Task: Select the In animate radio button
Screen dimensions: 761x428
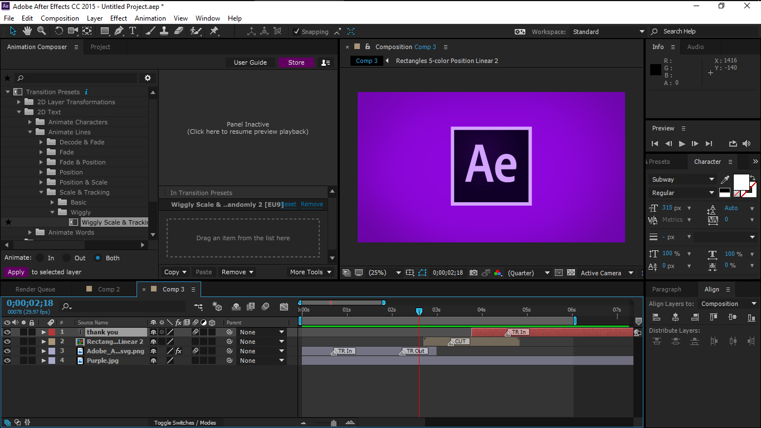Action: [x=40, y=258]
